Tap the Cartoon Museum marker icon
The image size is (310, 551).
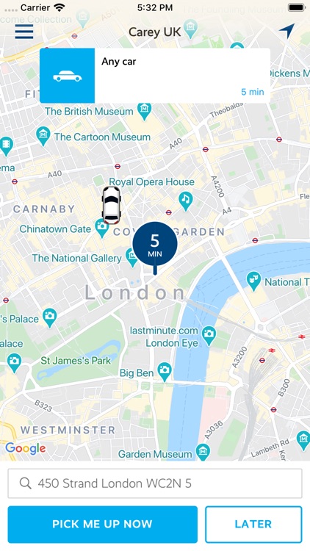[43, 136]
